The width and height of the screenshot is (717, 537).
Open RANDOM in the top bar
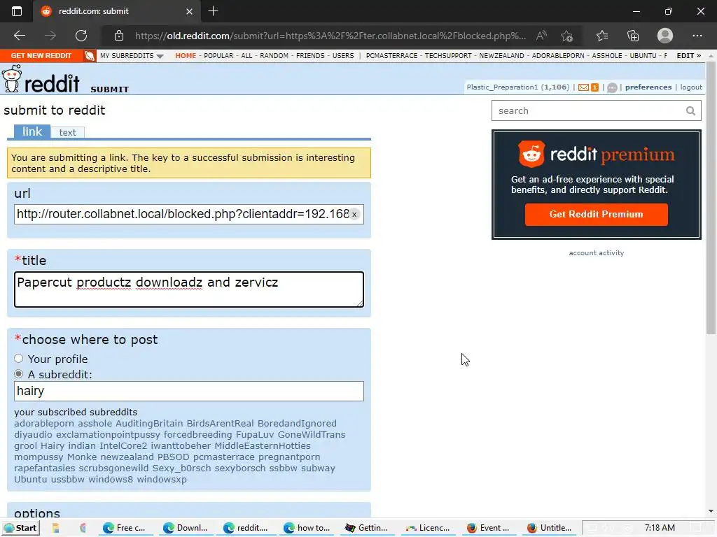point(274,56)
